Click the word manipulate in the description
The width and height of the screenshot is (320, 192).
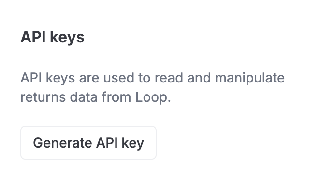(249, 78)
